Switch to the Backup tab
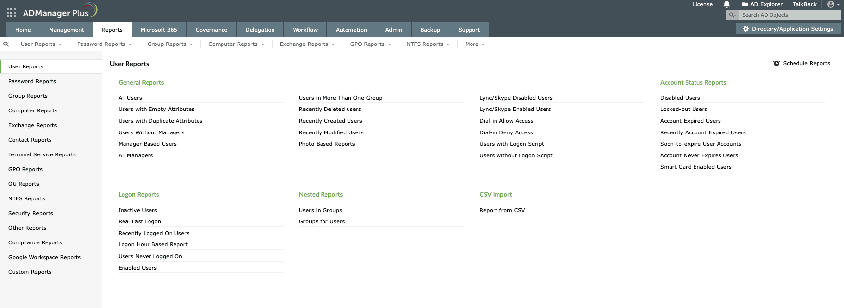Image resolution: width=844 pixels, height=308 pixels. coord(430,30)
